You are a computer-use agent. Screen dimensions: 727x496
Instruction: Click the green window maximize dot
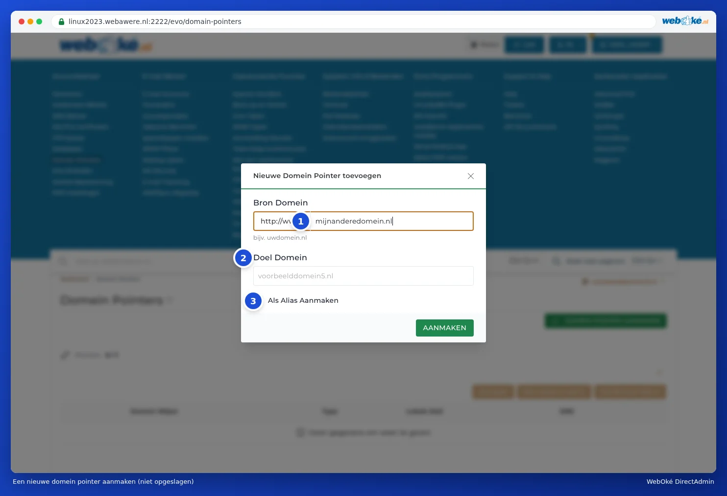coord(39,22)
